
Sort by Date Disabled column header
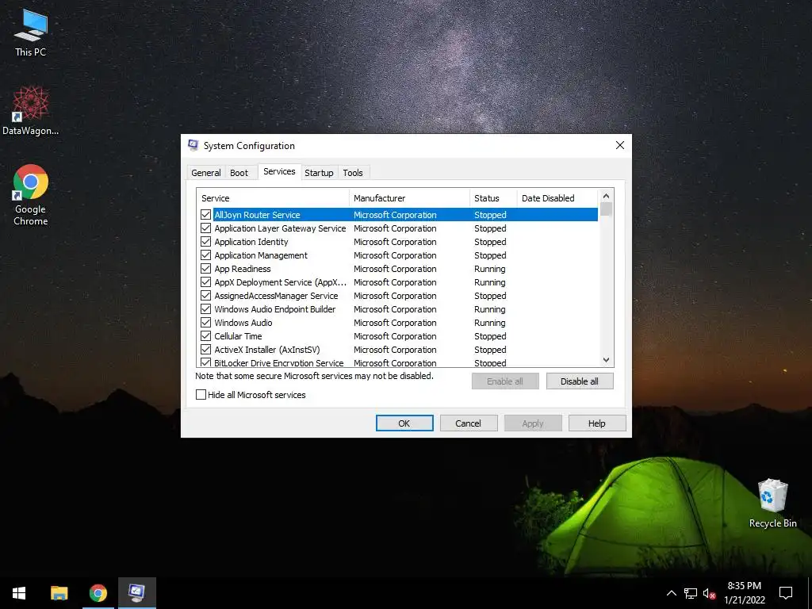[557, 197]
